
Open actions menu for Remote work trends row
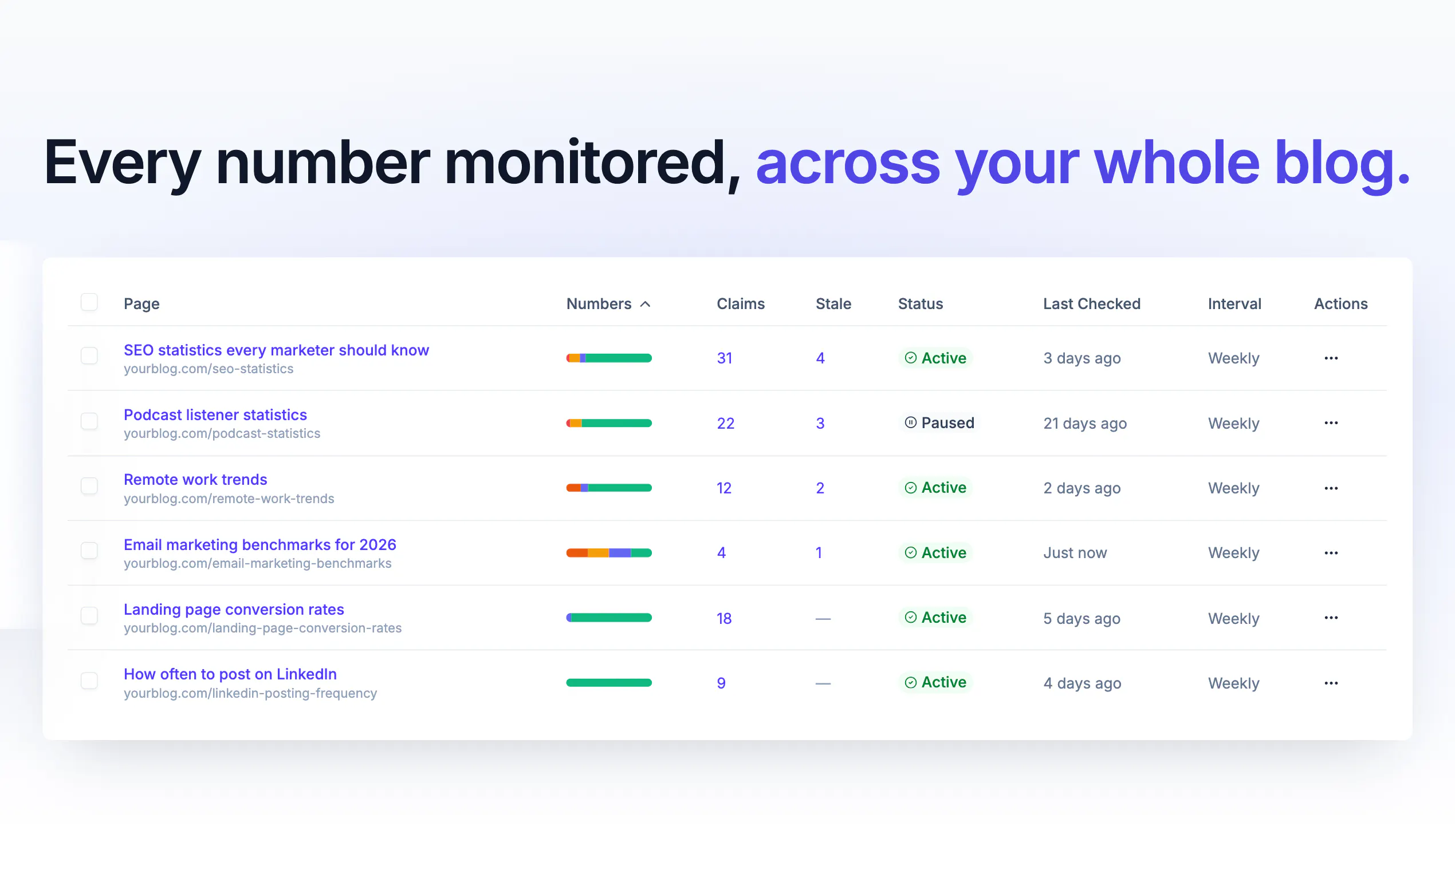click(x=1331, y=488)
